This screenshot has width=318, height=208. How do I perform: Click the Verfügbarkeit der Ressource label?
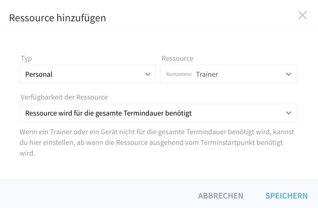click(x=64, y=97)
